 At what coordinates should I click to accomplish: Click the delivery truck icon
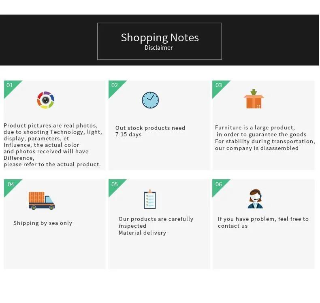click(42, 201)
